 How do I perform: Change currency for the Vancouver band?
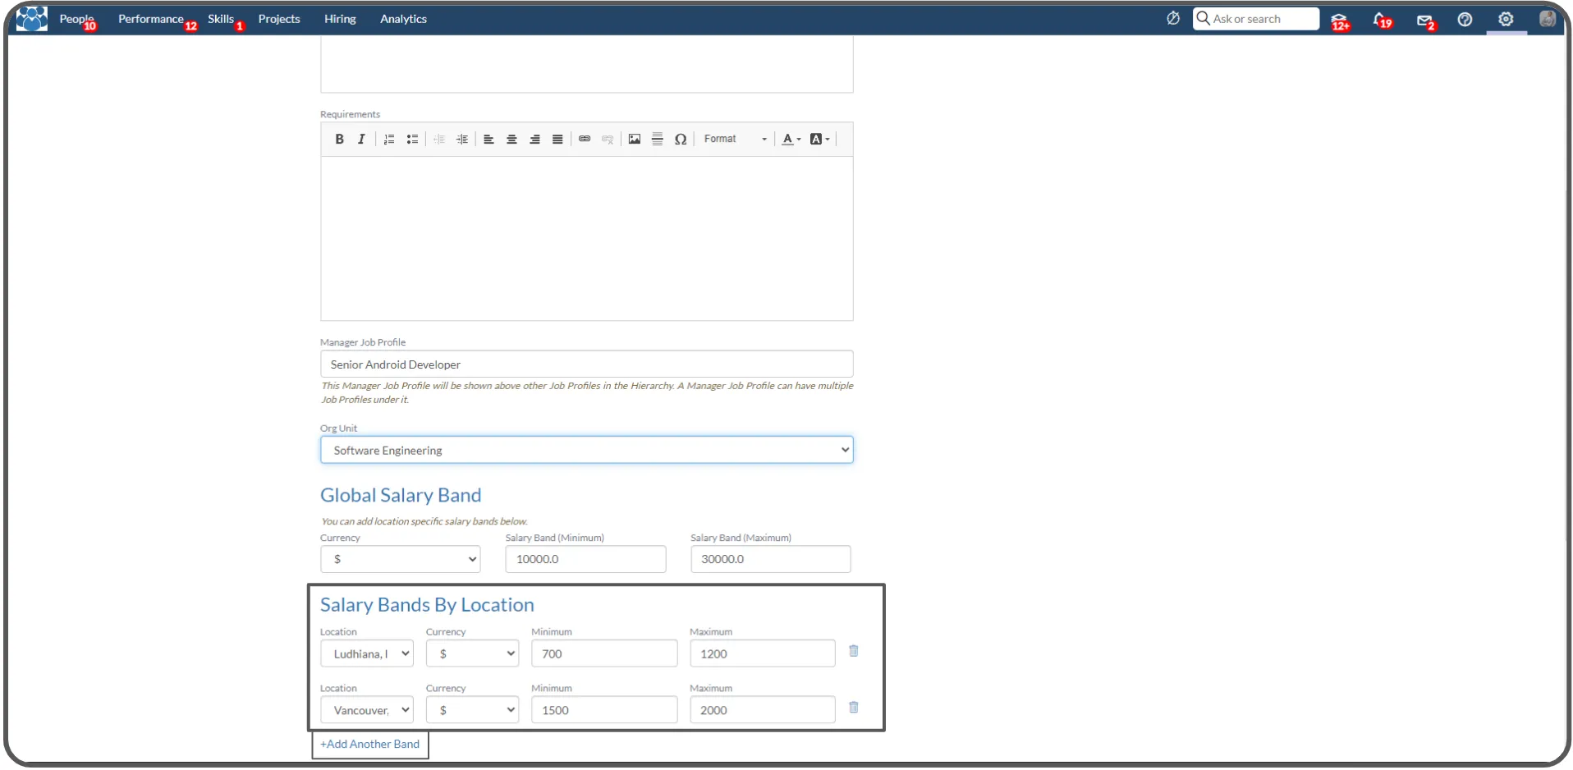(472, 710)
